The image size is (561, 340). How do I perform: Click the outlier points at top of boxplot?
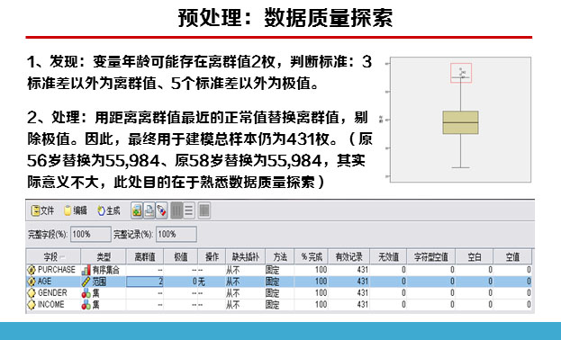461,73
